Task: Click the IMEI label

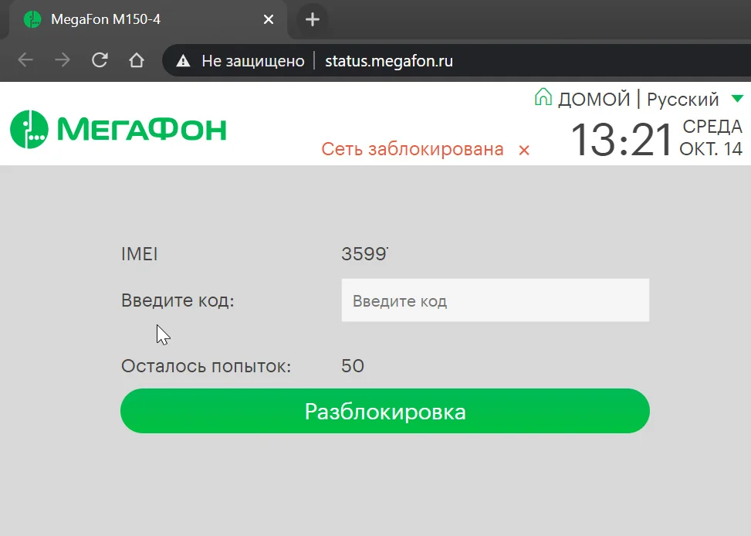Action: click(x=140, y=254)
